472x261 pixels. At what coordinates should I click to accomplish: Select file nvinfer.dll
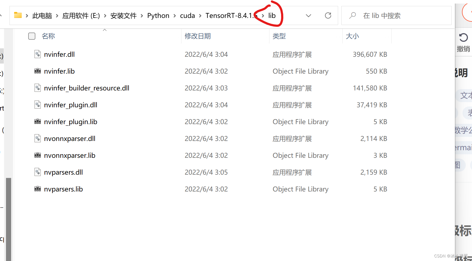[x=59, y=54]
